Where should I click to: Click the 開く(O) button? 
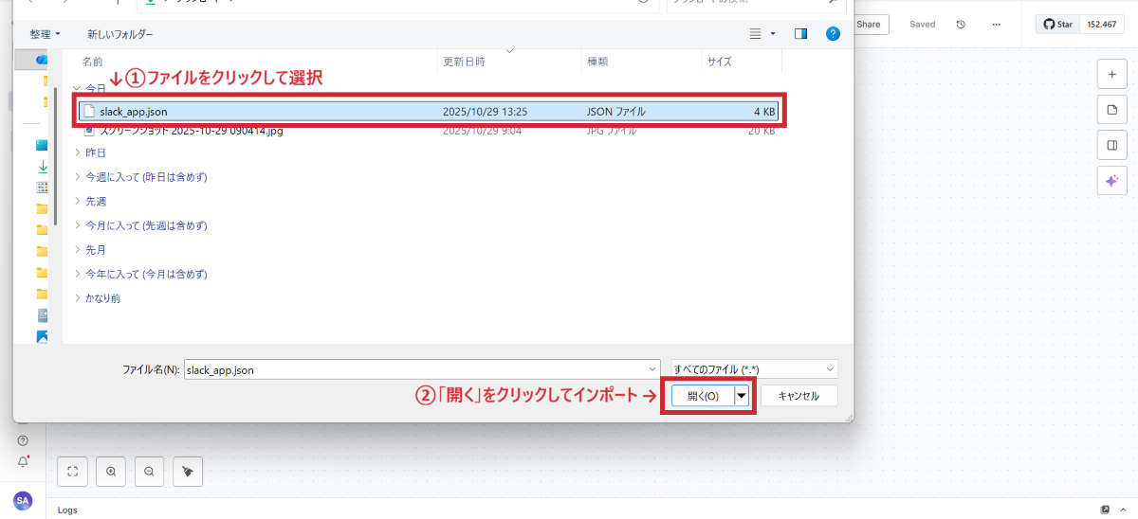click(703, 396)
